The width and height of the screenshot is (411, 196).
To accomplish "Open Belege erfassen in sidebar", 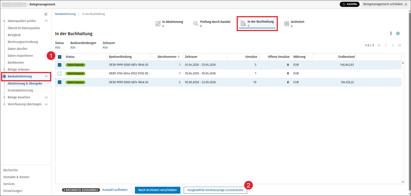I will [x=19, y=69].
